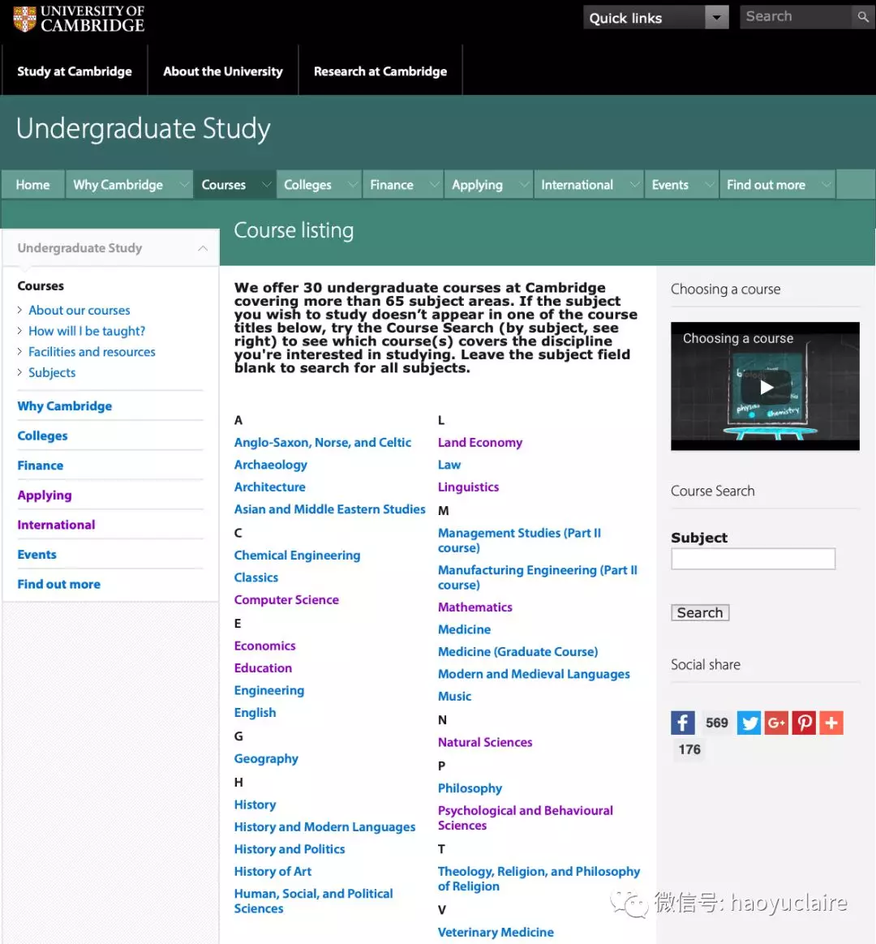This screenshot has width=876, height=944.
Task: Share page via Twitter icon
Action: [x=749, y=723]
